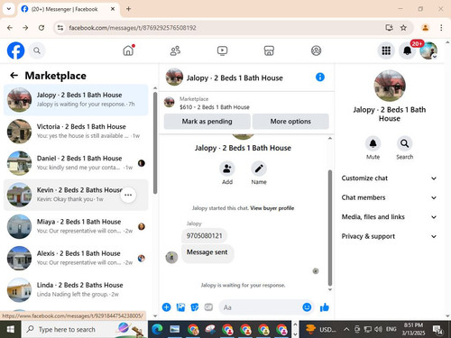This screenshot has width=451, height=338.
Task: Send a like with the thumbs-up icon
Action: click(x=325, y=307)
